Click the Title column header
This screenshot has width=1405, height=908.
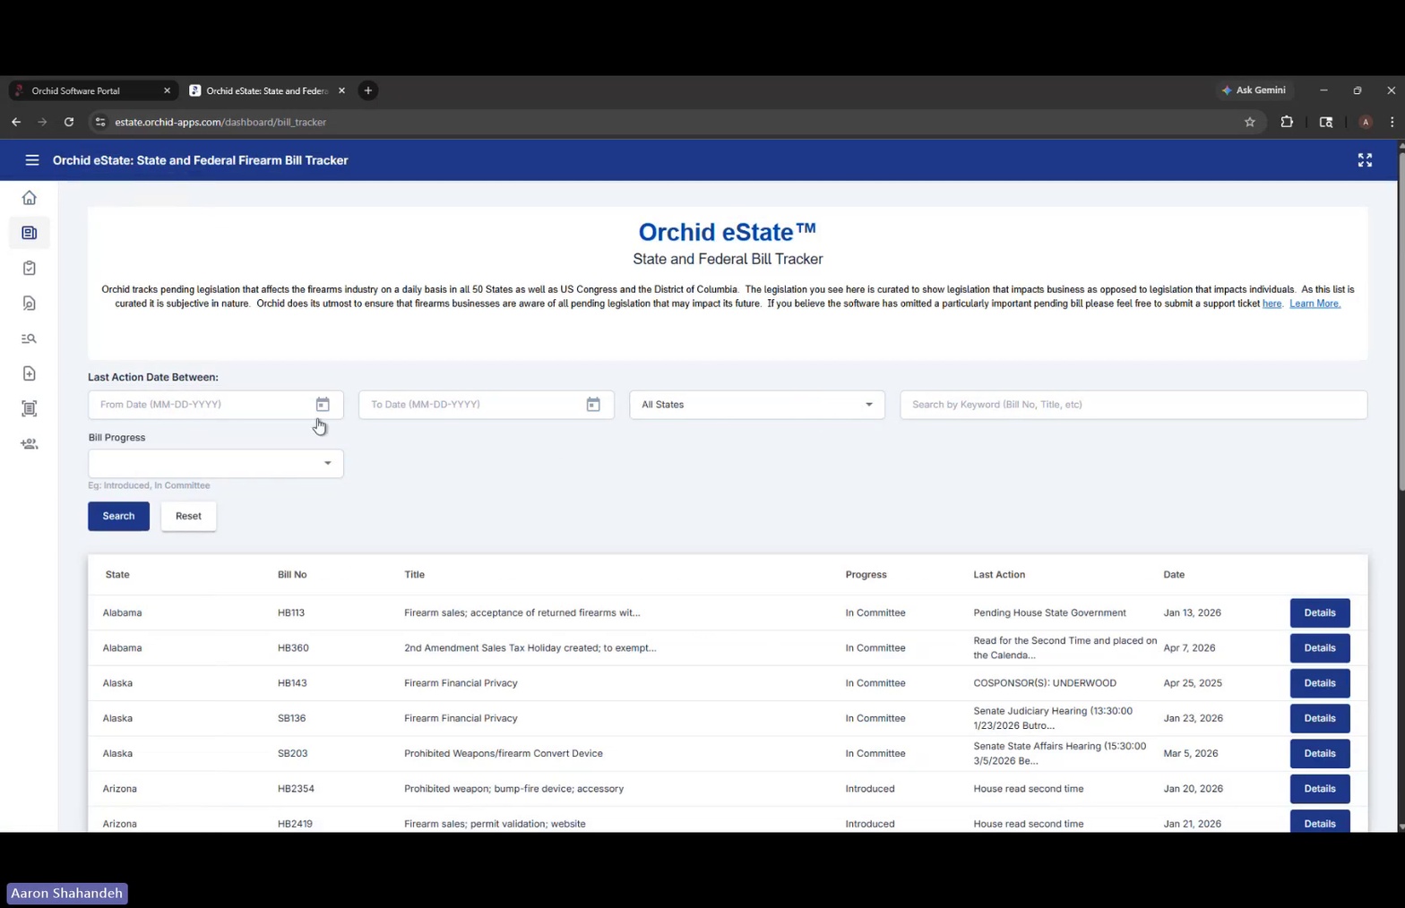click(x=414, y=575)
